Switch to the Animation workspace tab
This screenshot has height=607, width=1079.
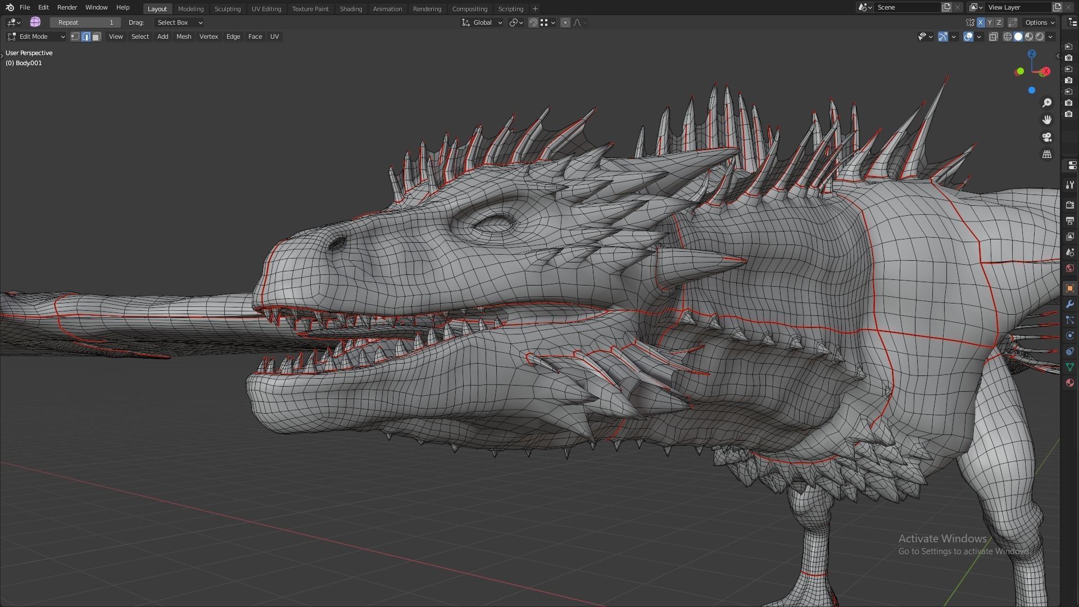(387, 9)
